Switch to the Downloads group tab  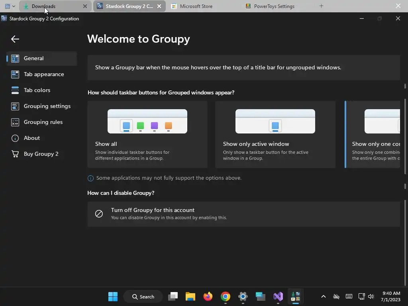point(55,6)
